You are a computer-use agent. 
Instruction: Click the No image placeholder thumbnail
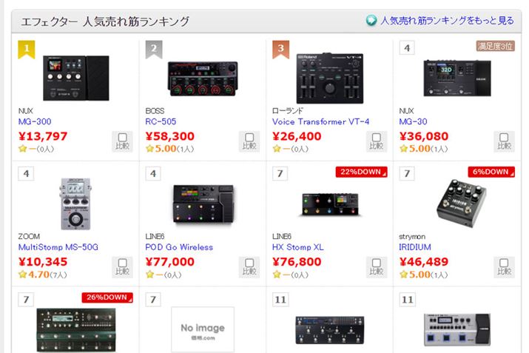203,329
